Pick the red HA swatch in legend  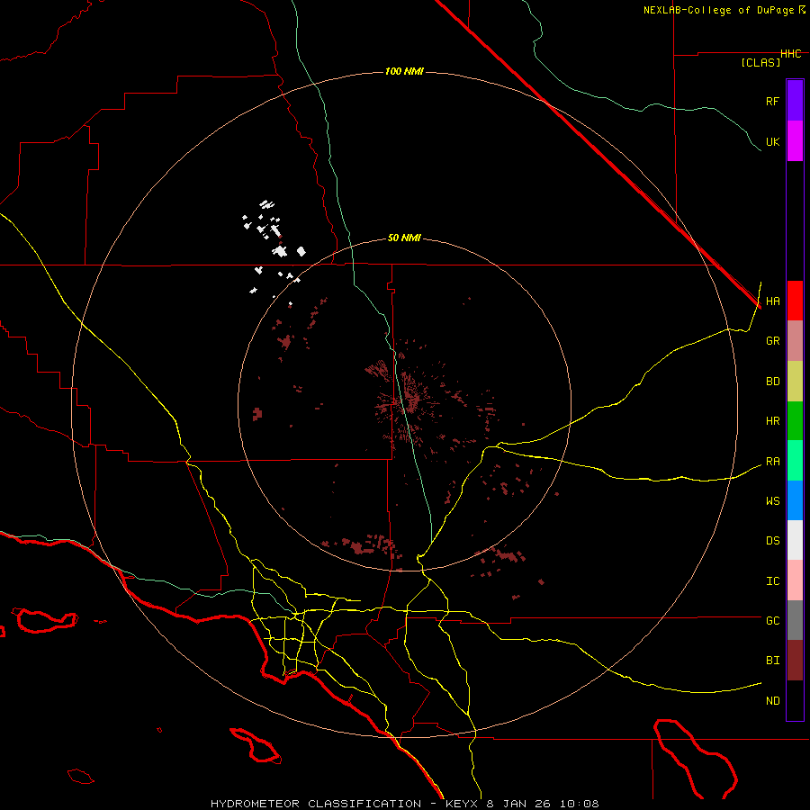(x=795, y=301)
